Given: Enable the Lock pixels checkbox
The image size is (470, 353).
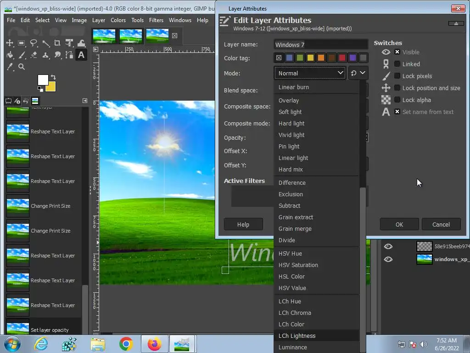Looking at the screenshot, I should tap(397, 76).
